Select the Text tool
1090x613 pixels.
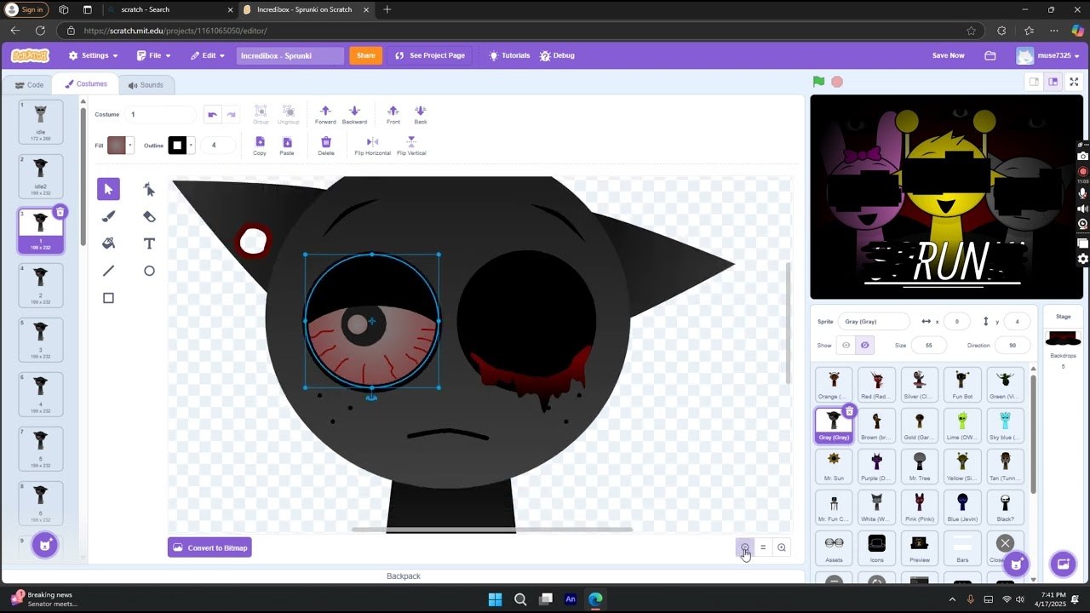click(x=149, y=243)
